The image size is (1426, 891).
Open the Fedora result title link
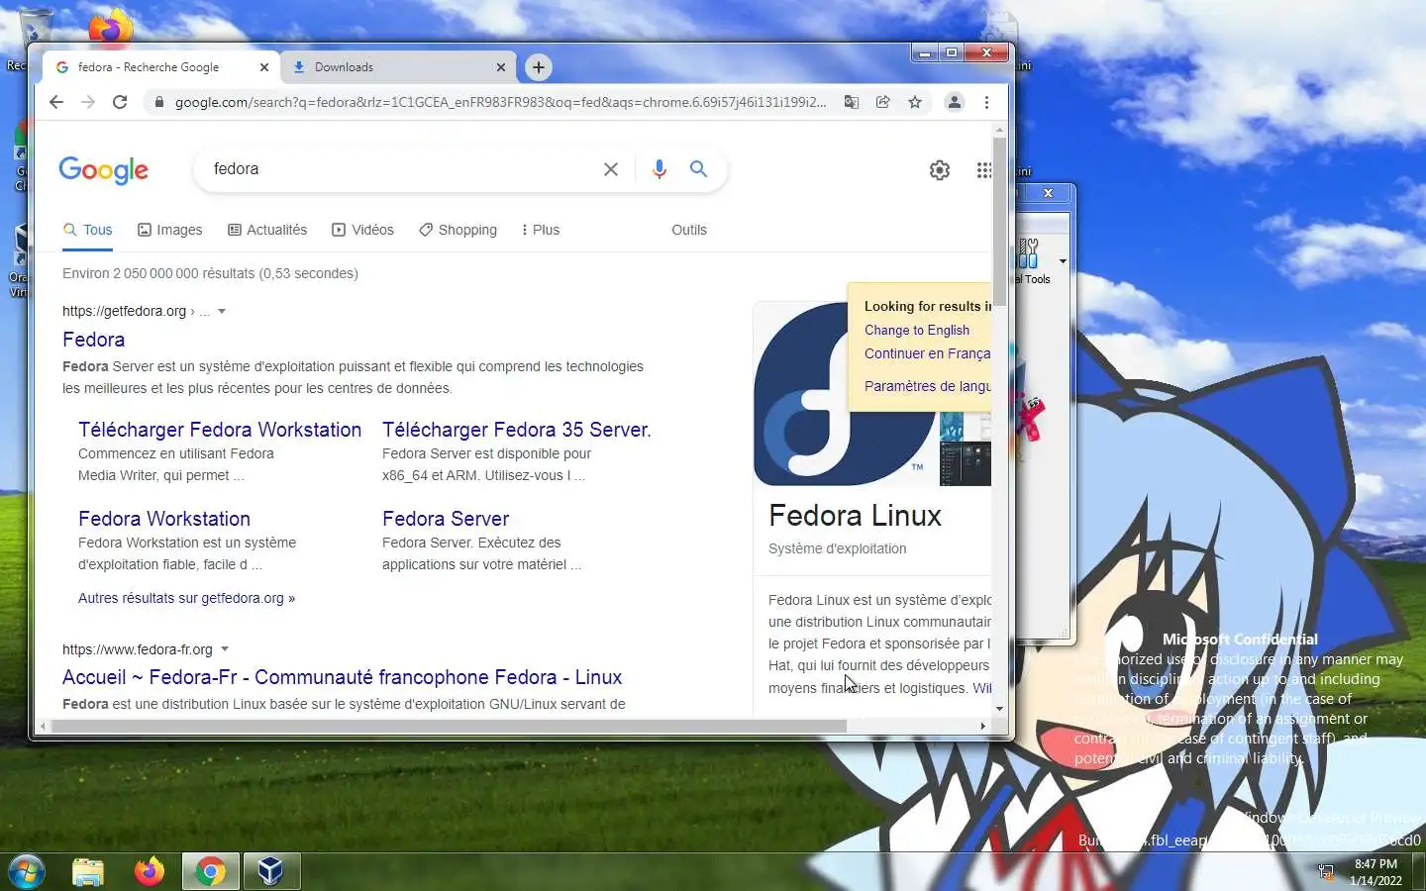coord(94,340)
